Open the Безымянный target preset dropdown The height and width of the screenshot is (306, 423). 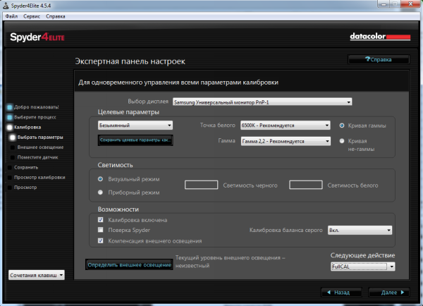tap(135, 126)
